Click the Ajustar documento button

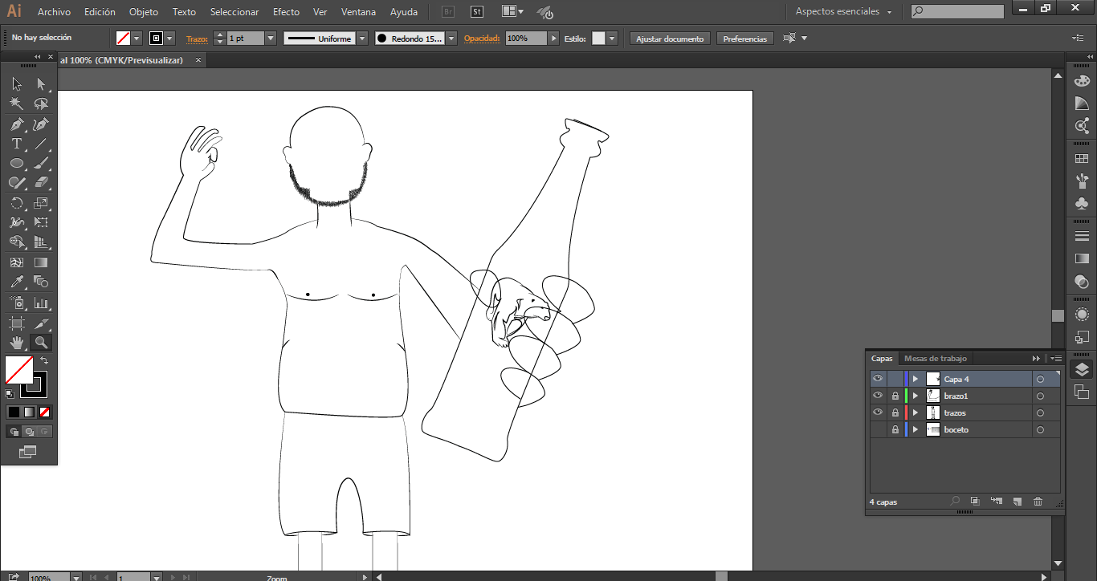coord(670,39)
